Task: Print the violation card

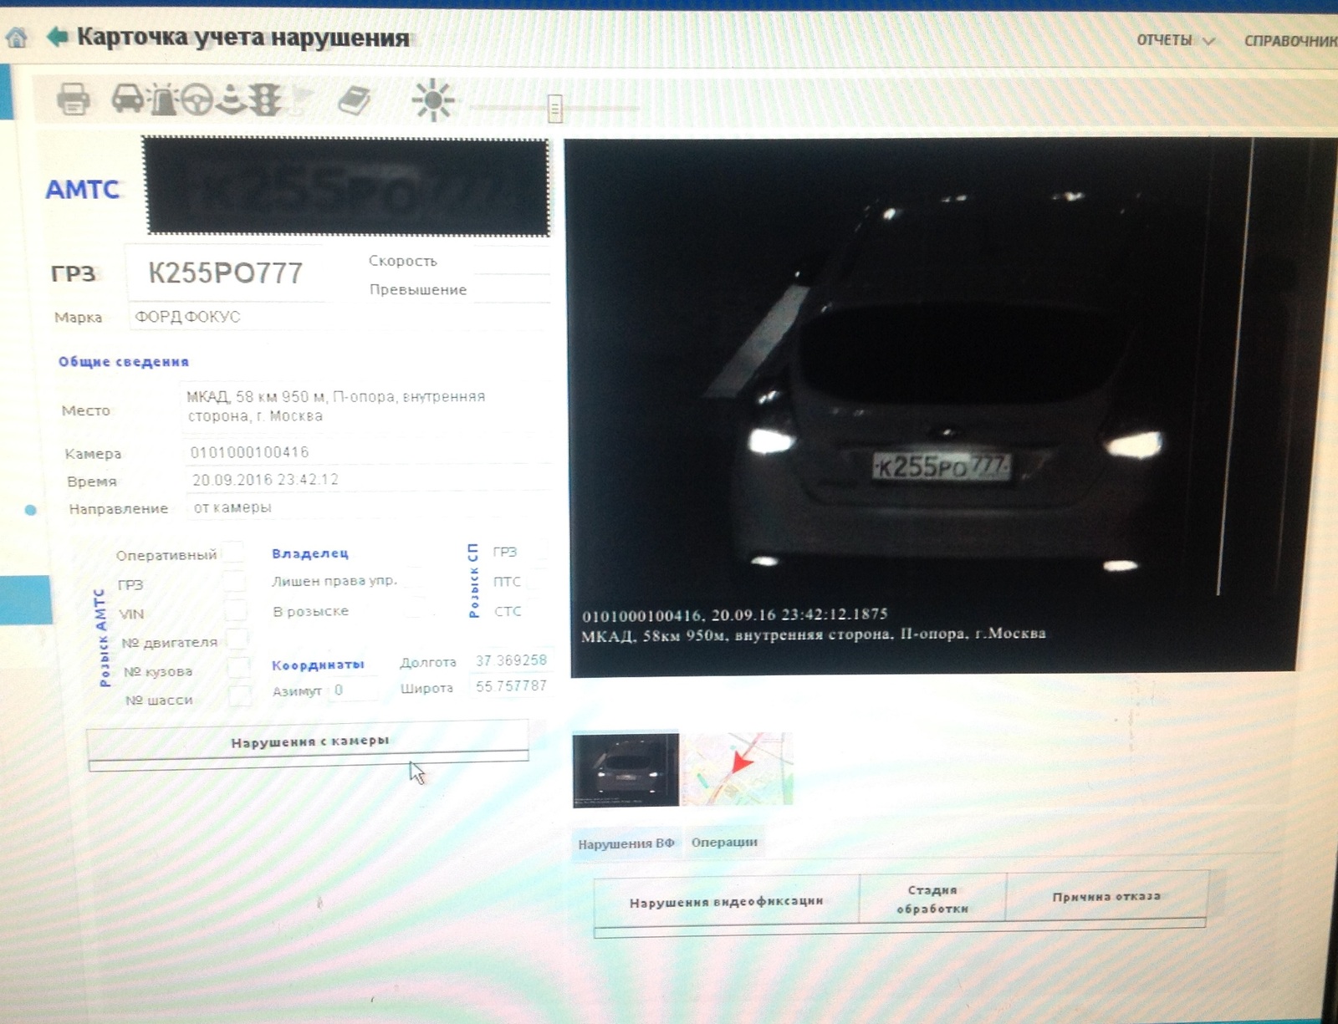Action: (x=74, y=99)
